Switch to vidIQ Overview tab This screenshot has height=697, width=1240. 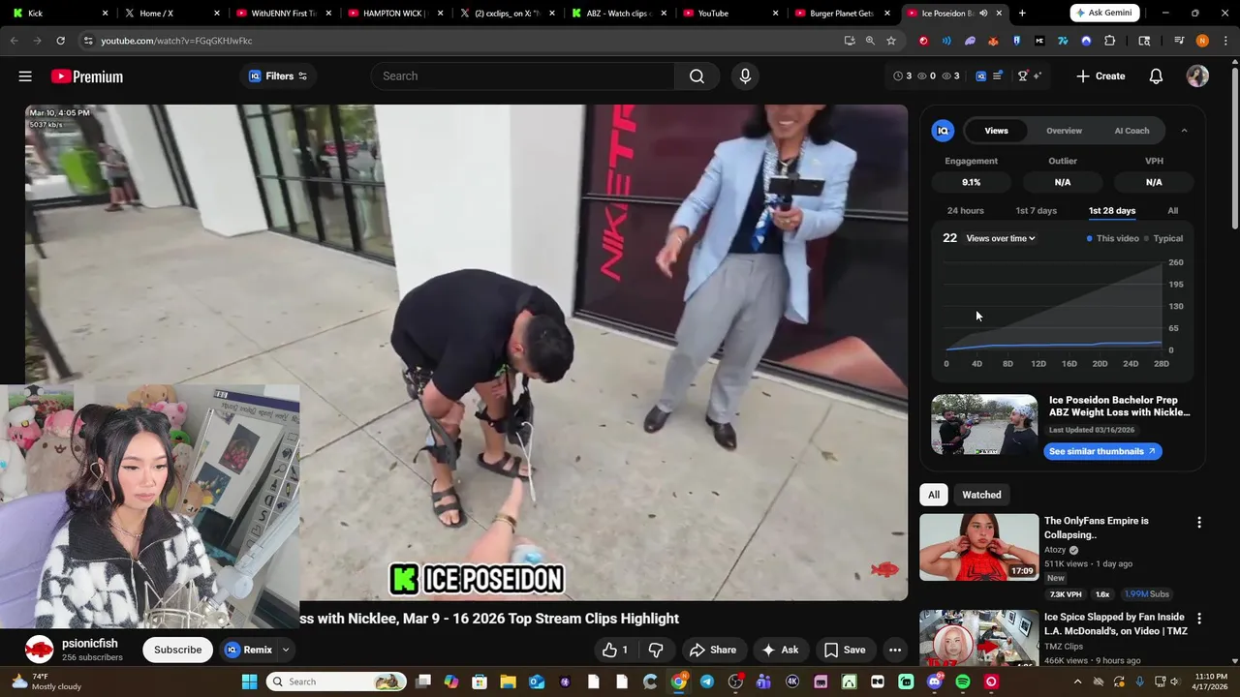tap(1064, 131)
